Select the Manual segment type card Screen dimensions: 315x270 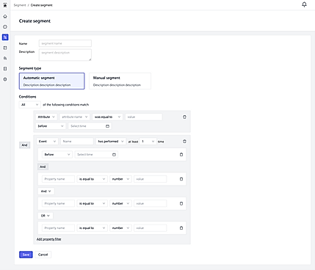click(x=120, y=81)
